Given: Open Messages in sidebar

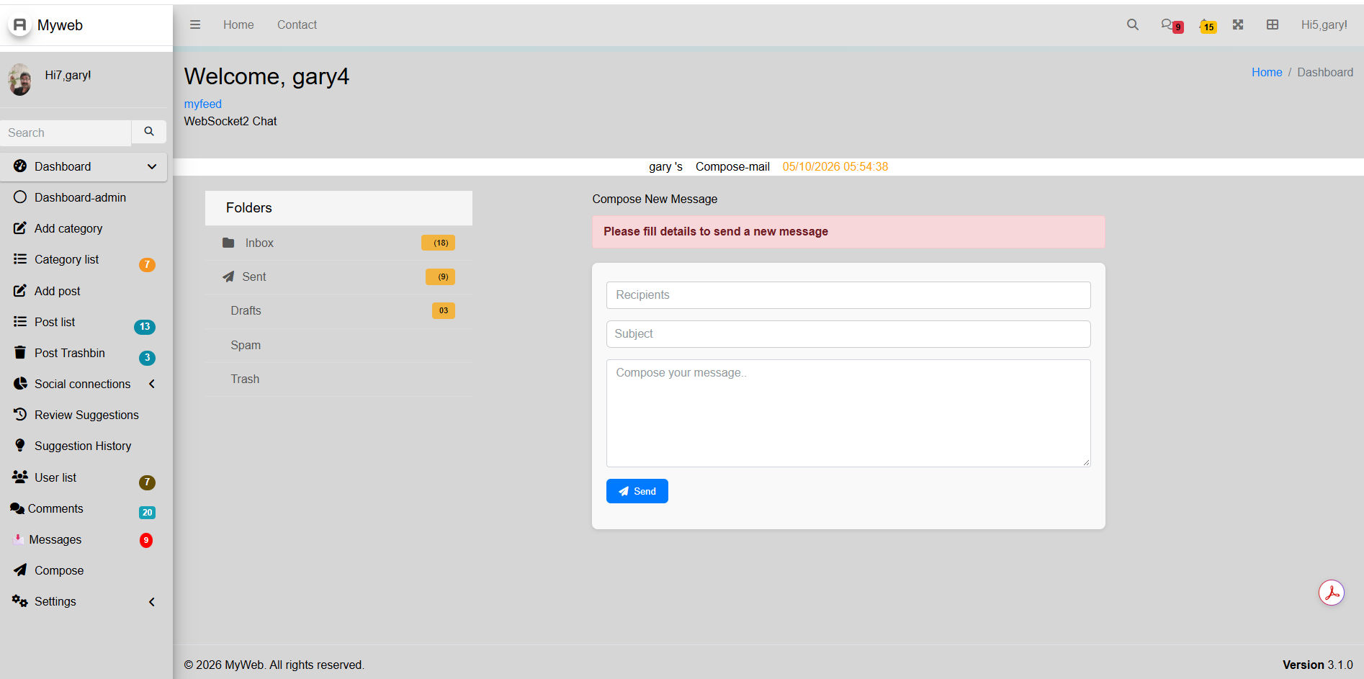Looking at the screenshot, I should tap(84, 539).
